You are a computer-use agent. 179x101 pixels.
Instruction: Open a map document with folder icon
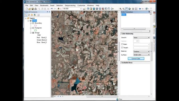[30, 9]
